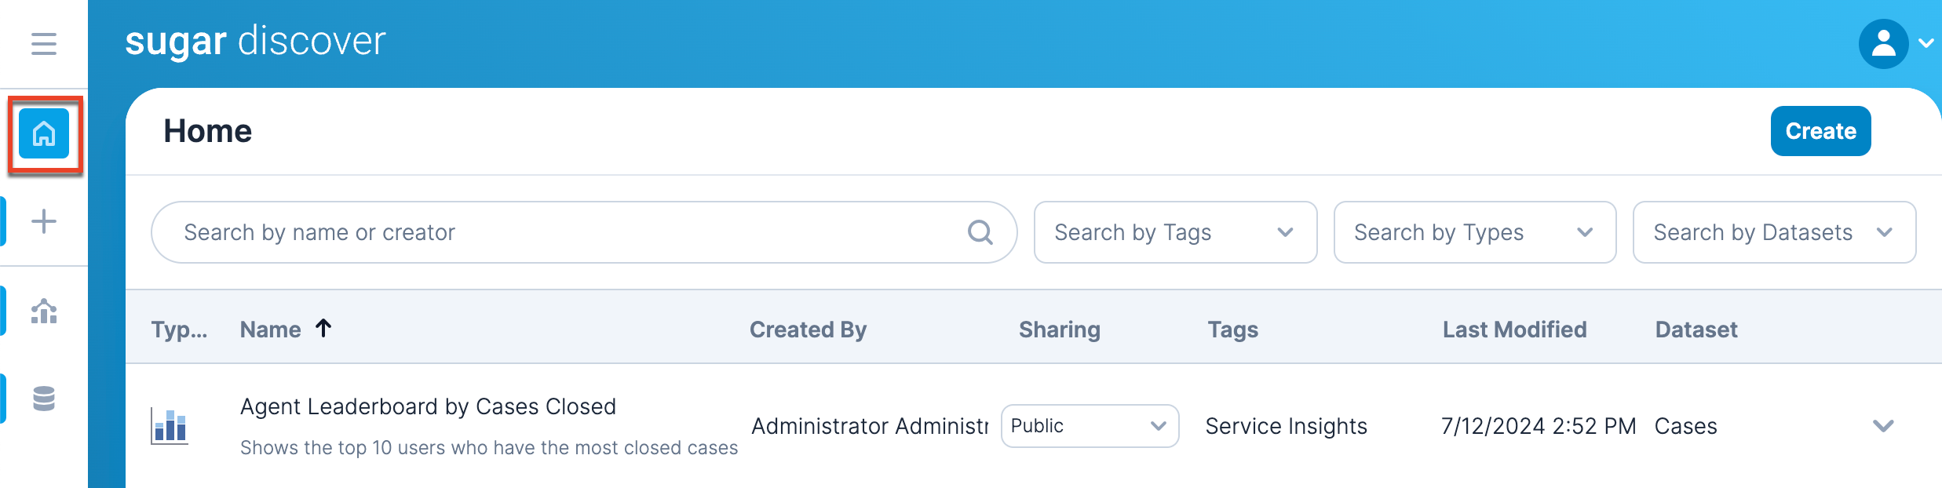Viewport: 1942px width, 488px height.
Task: Open the datasets database sidebar icon
Action: [44, 399]
